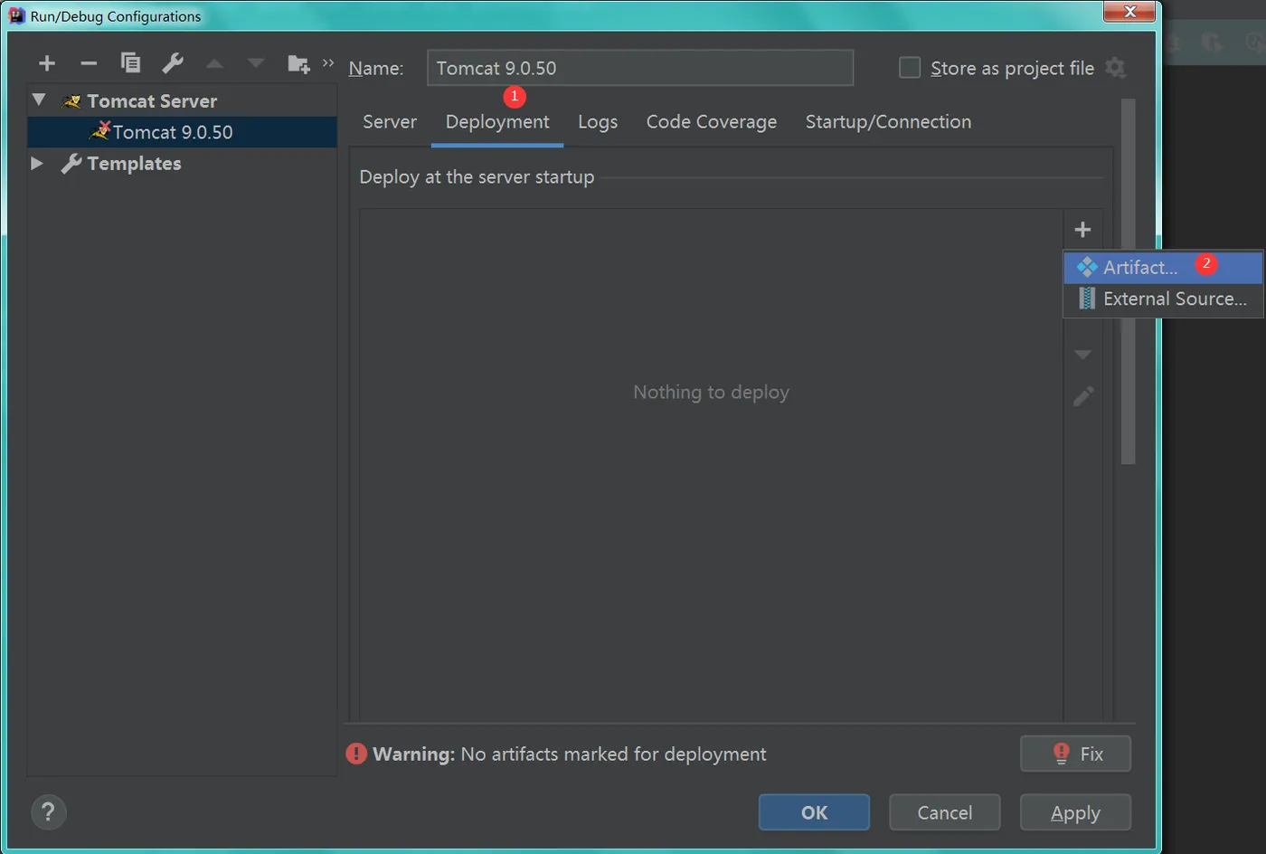Remove the selected configuration with minus icon
The image size is (1266, 854).
(x=89, y=63)
